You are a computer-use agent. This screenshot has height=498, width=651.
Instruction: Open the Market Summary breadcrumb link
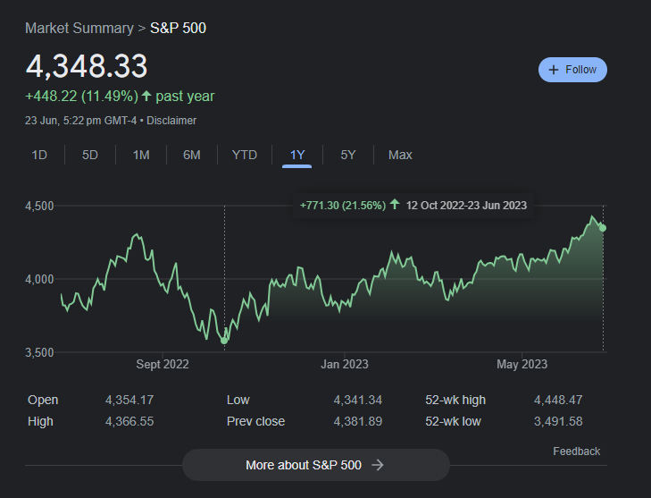[x=79, y=29]
